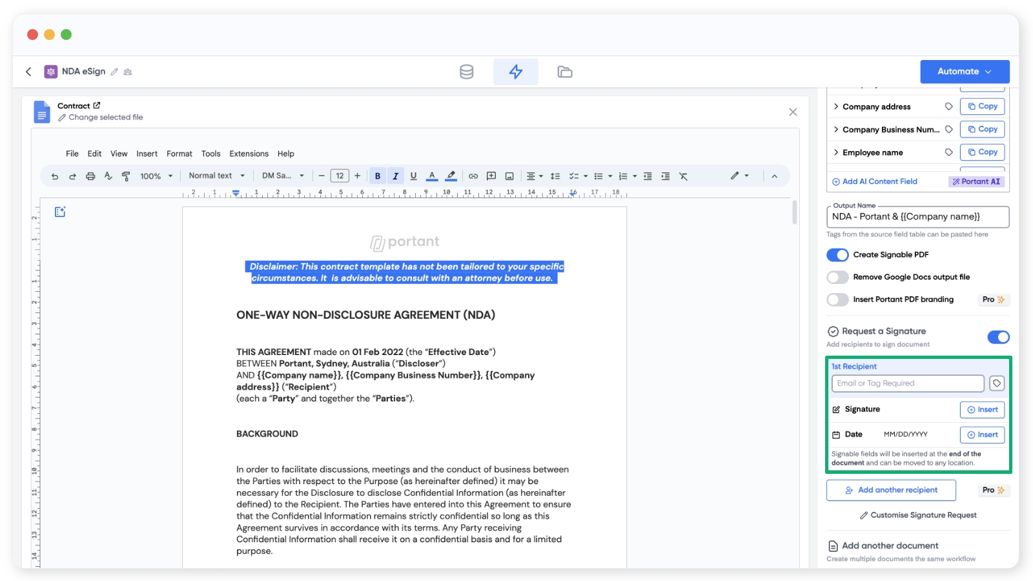
Task: Click Customise Signature Request link
Action: (x=917, y=515)
